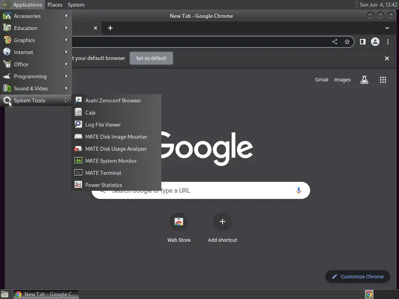Click the Log File Viewer magnifier icon
399x299 pixels.
pyautogui.click(x=78, y=124)
